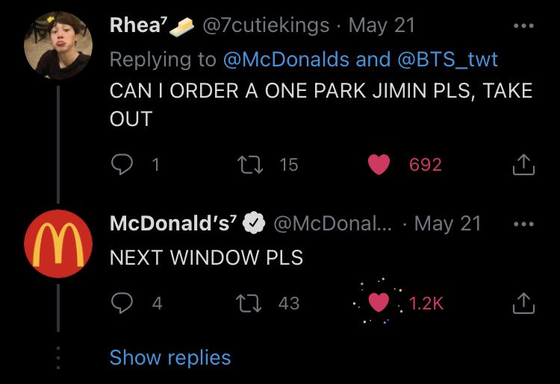Click McDonald's verified badge
Image resolution: width=560 pixels, height=384 pixels.
tap(254, 223)
